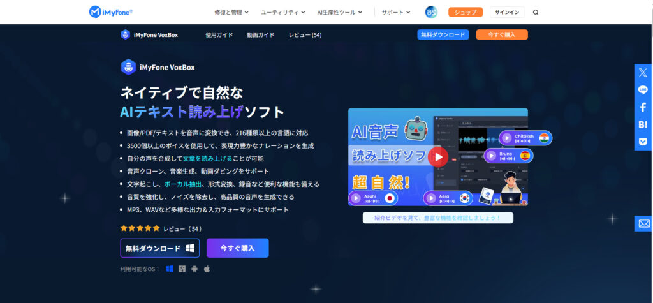653x303 pixels.
Task: Open the email envelope sidebar icon
Action: click(644, 224)
